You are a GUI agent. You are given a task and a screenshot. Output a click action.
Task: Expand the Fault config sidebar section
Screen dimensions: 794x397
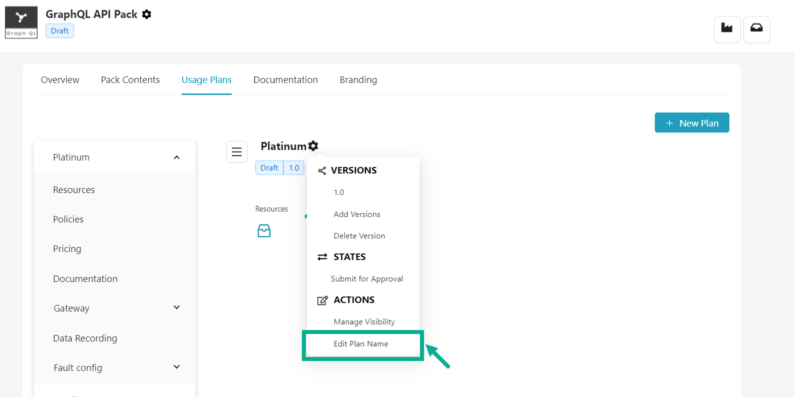pyautogui.click(x=176, y=367)
